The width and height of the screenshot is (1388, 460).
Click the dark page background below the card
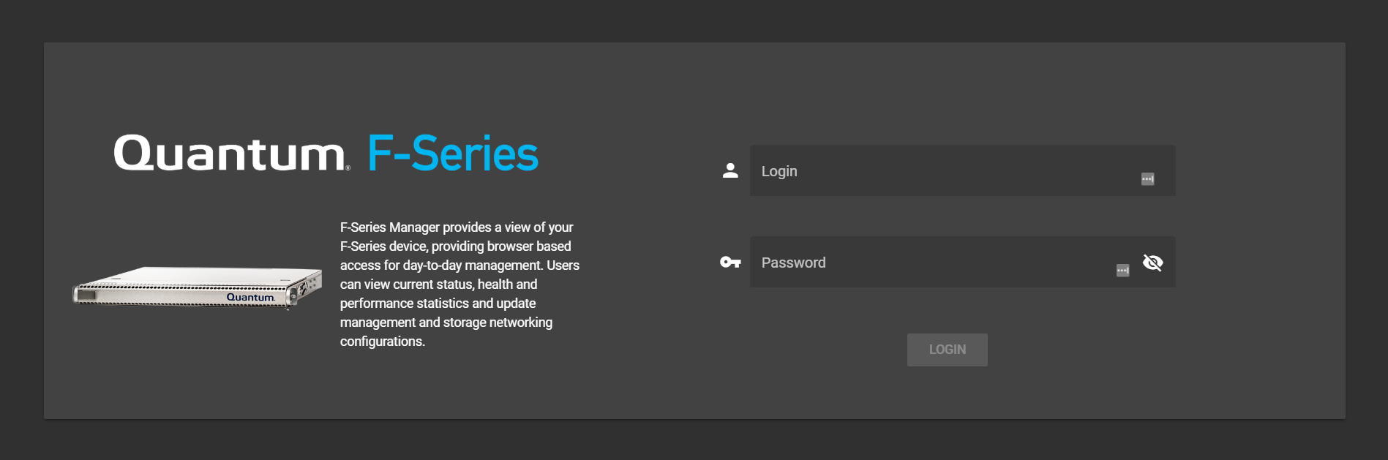tap(694, 440)
